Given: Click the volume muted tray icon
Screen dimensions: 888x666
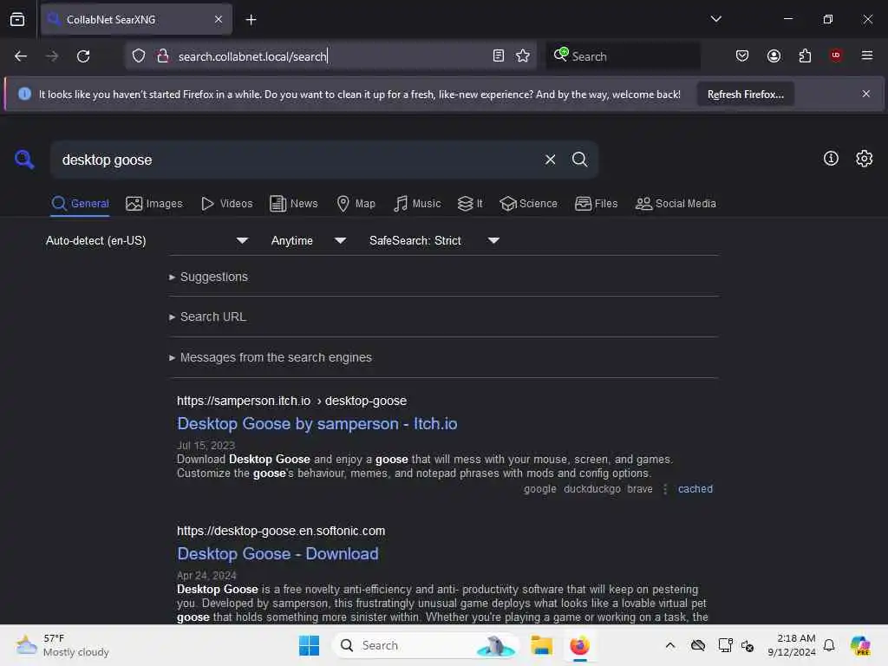Looking at the screenshot, I should 748,645.
